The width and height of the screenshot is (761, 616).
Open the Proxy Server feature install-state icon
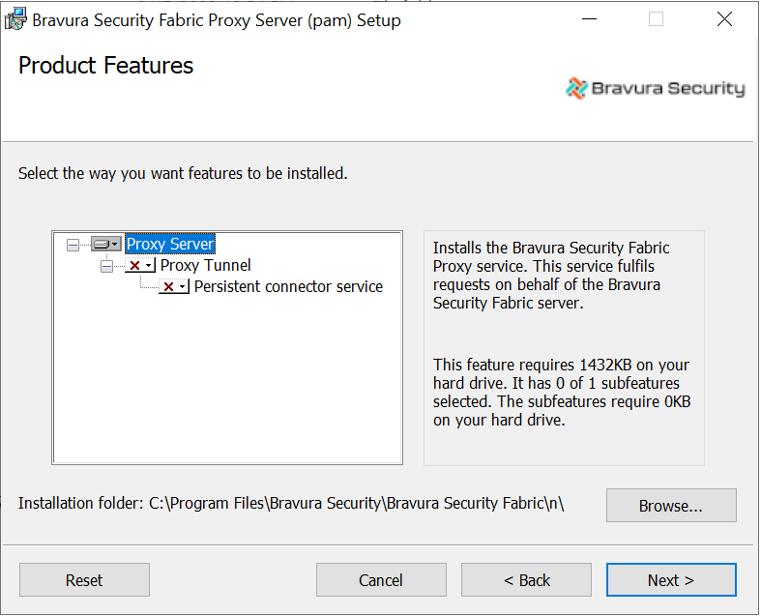coord(105,245)
